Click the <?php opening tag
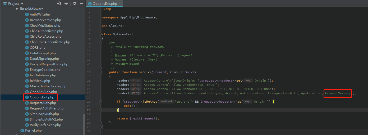368x135 pixels. click(107, 9)
